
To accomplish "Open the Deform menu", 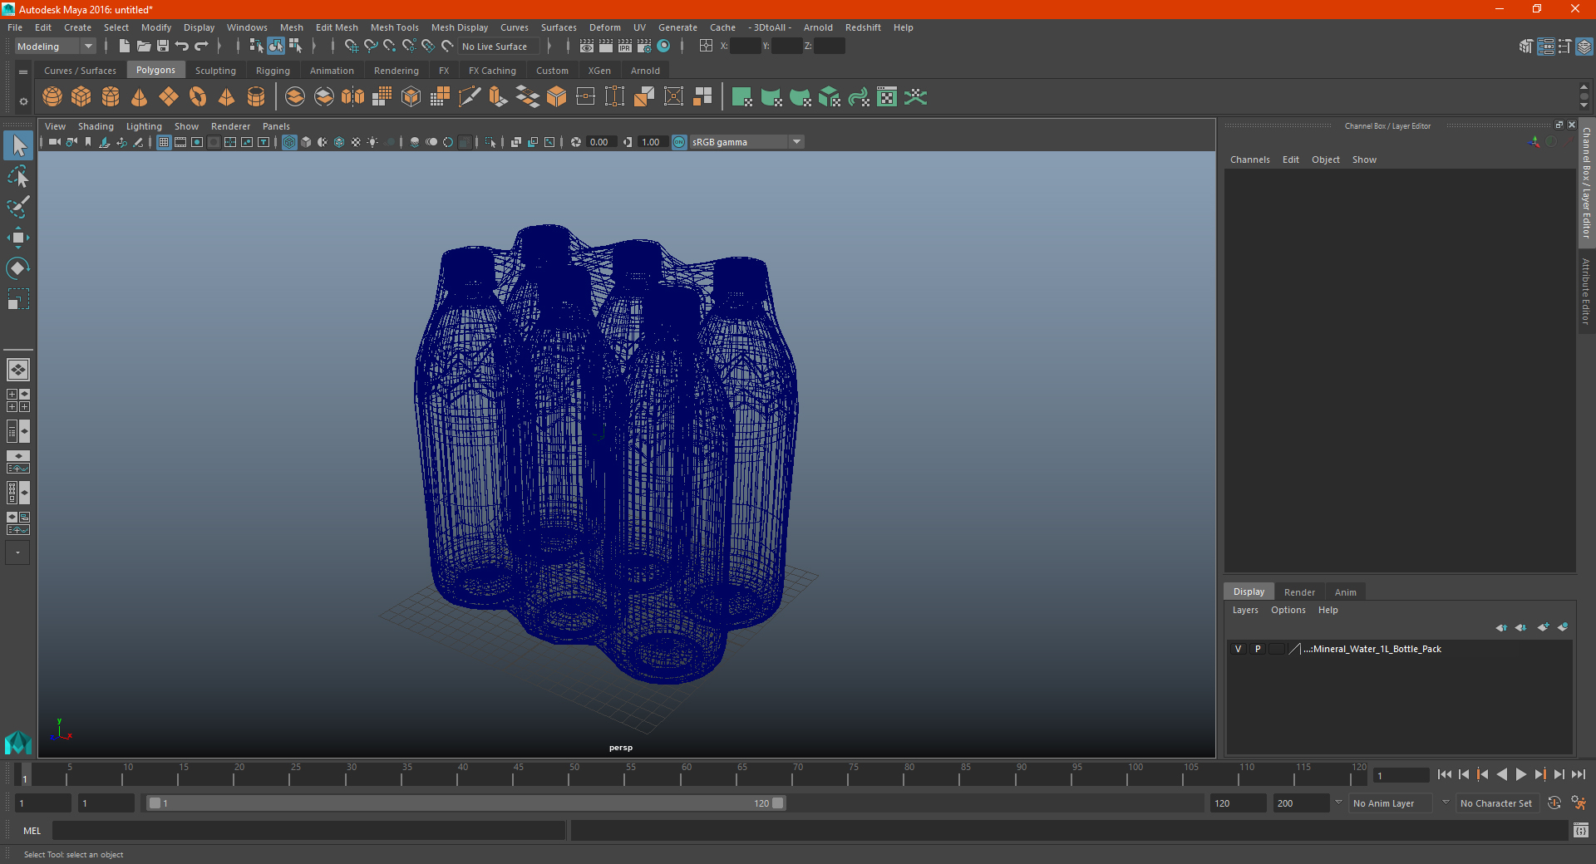I will click(x=605, y=27).
